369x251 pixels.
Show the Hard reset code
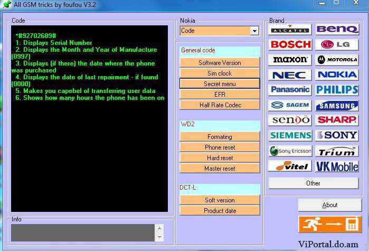tap(220, 158)
